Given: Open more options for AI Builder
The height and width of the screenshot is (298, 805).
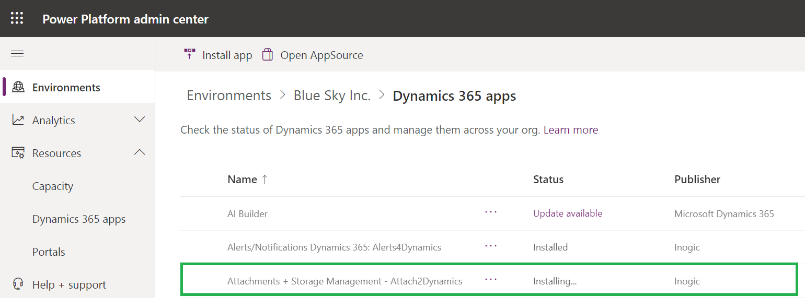Looking at the screenshot, I should pos(491,212).
